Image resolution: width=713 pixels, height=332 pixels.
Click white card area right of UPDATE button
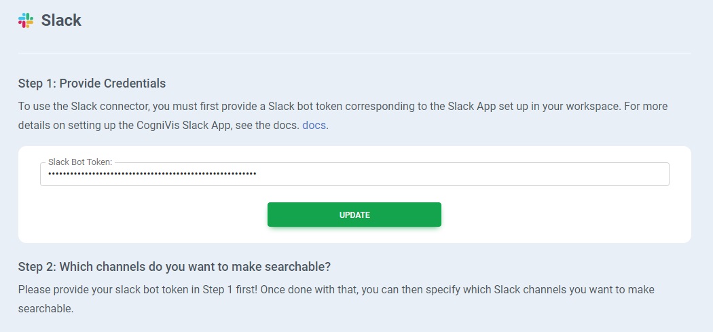[564, 215]
